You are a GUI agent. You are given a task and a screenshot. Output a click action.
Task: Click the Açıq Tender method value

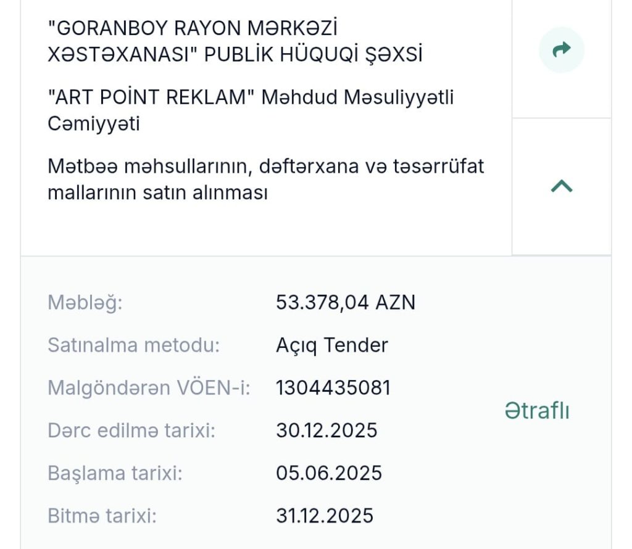pos(332,345)
